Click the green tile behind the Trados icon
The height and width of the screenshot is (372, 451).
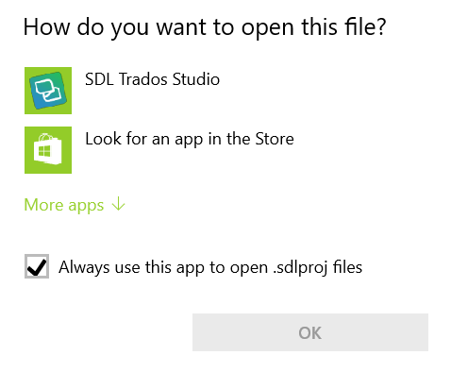tap(48, 91)
